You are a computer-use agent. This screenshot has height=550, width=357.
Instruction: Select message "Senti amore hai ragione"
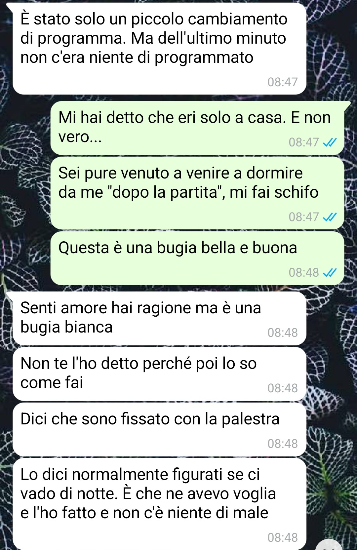[x=159, y=318]
